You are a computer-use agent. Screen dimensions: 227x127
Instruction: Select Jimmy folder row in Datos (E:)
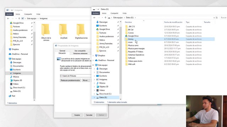coord(170,39)
